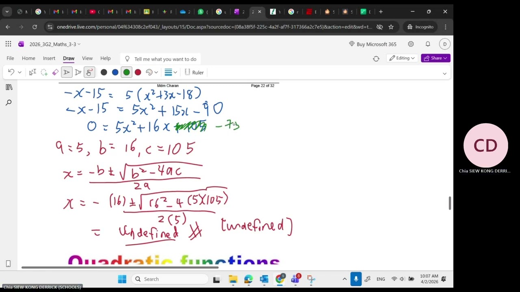
Task: Click the vertical scrollbar thumb
Action: tap(450, 203)
